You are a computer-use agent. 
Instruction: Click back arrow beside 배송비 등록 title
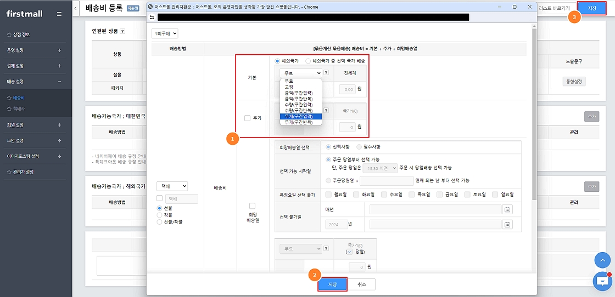pos(75,8)
